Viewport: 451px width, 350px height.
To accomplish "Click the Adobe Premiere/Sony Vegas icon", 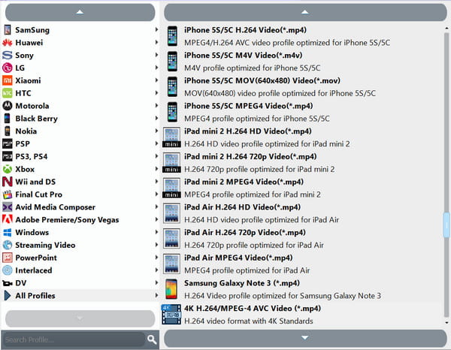I will [x=8, y=219].
